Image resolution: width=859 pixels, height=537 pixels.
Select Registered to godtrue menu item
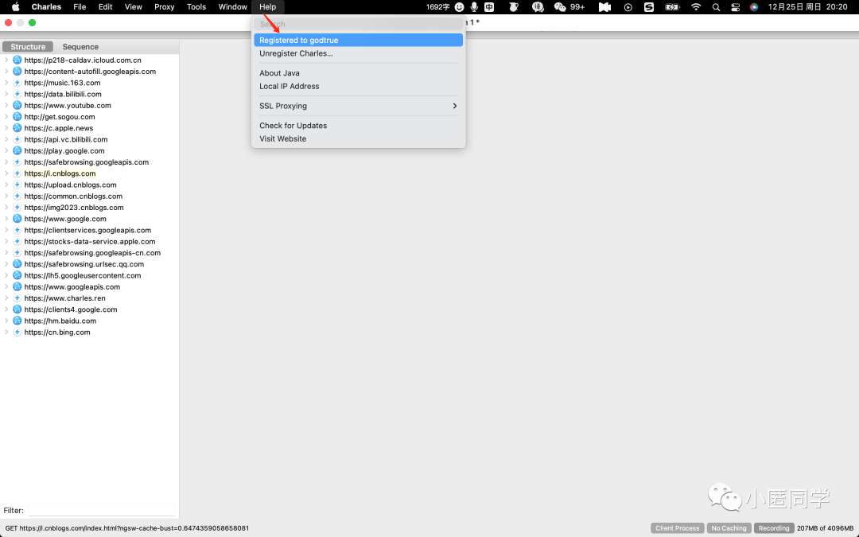[x=358, y=40]
